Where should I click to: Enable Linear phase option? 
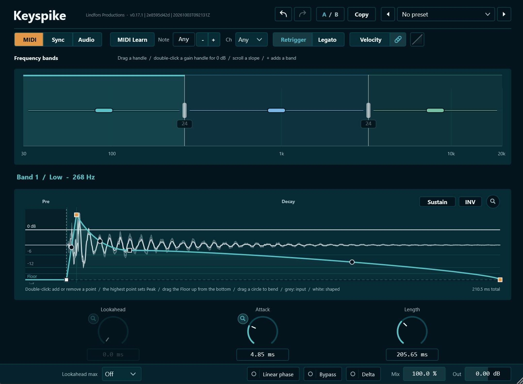[x=273, y=374]
